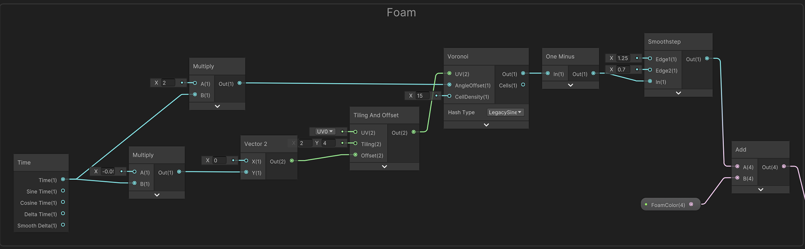The width and height of the screenshot is (805, 249).
Task: Click the Smoothstep Out(1) output port
Action: pyautogui.click(x=707, y=59)
